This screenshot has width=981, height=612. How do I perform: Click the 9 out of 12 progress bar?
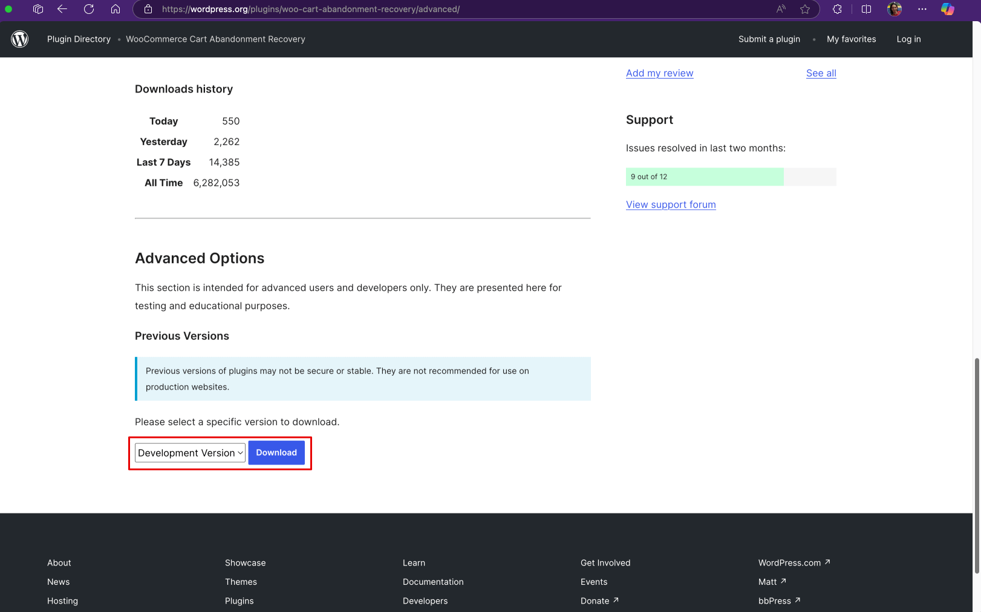(731, 177)
